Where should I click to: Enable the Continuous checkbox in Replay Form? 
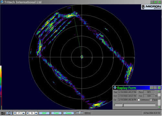(x=139, y=100)
